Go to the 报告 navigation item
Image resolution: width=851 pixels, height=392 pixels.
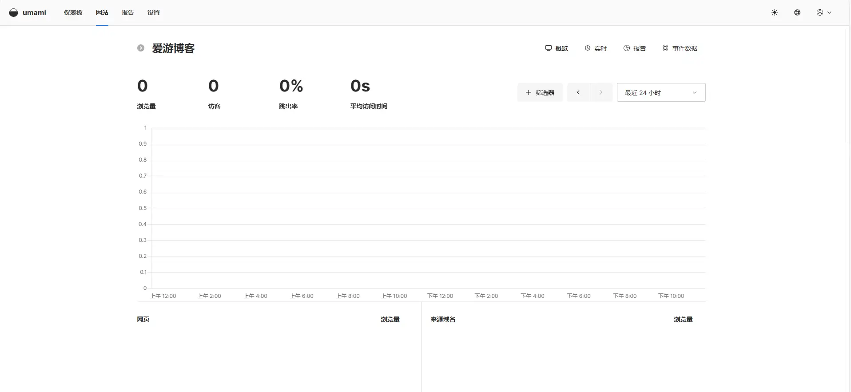pos(128,12)
